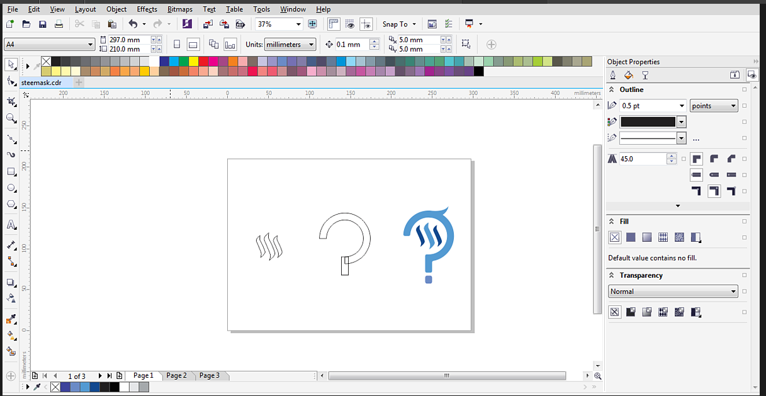Select the Freehand tool
This screenshot has height=396, width=766.
11,139
